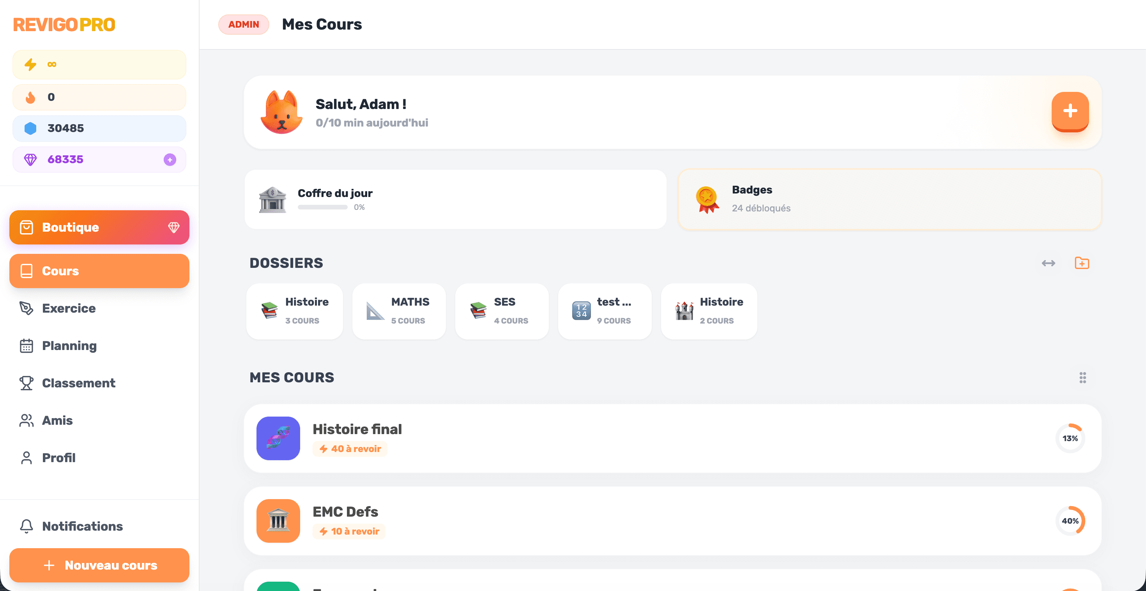1146x591 pixels.
Task: Click the REVIGO PRO logo
Action: click(64, 25)
